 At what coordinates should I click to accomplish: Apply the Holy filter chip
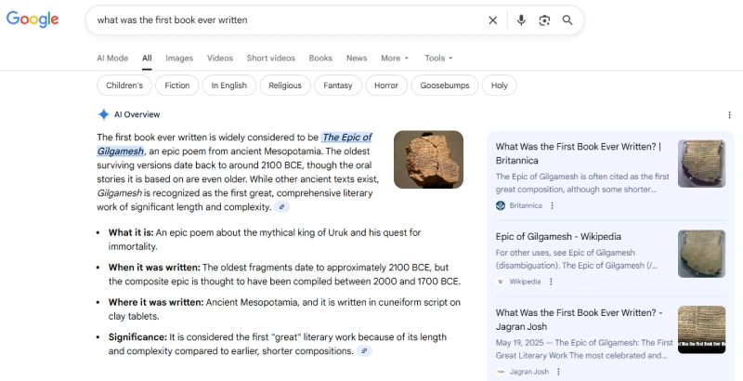[500, 85]
